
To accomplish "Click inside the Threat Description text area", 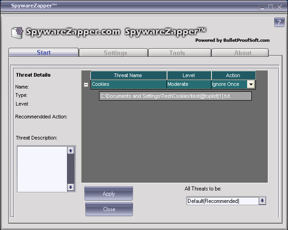I will click(x=42, y=168).
